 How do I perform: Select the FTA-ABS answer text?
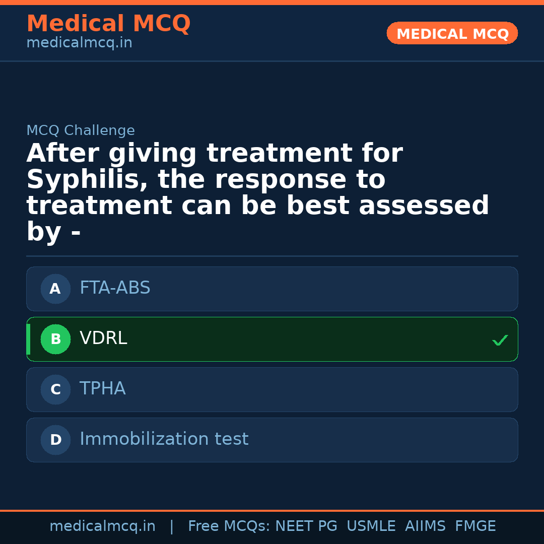coord(115,288)
